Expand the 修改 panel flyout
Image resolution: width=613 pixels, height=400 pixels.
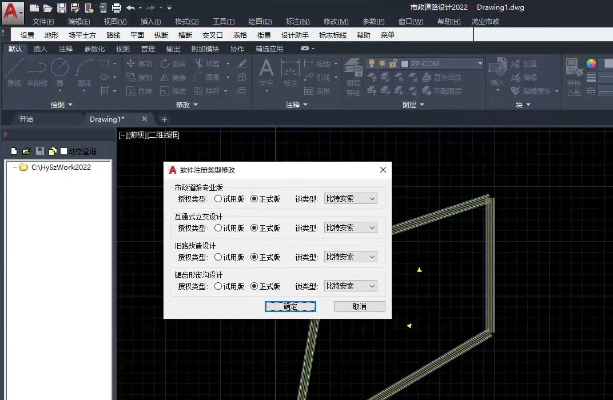tap(187, 105)
